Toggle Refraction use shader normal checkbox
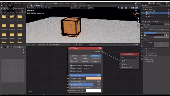 coord(71,66)
